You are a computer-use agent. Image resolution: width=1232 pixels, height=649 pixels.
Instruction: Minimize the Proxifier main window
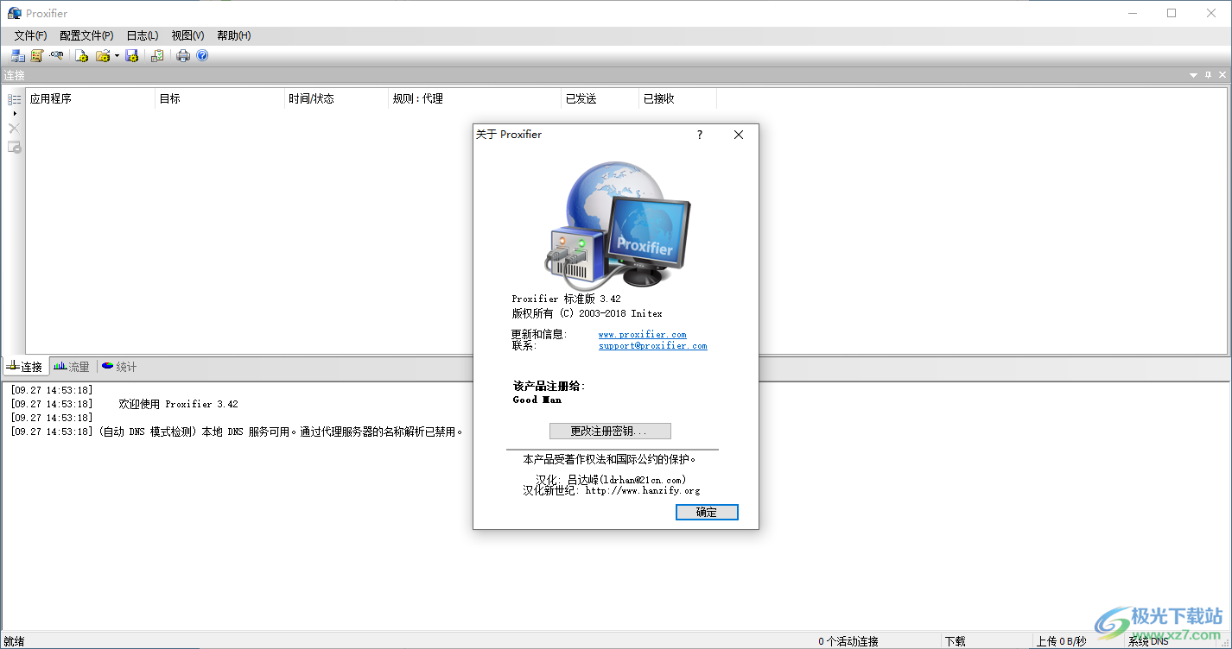1132,13
